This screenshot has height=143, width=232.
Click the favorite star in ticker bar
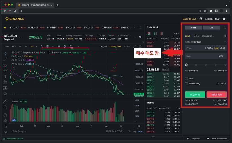point(5,28)
